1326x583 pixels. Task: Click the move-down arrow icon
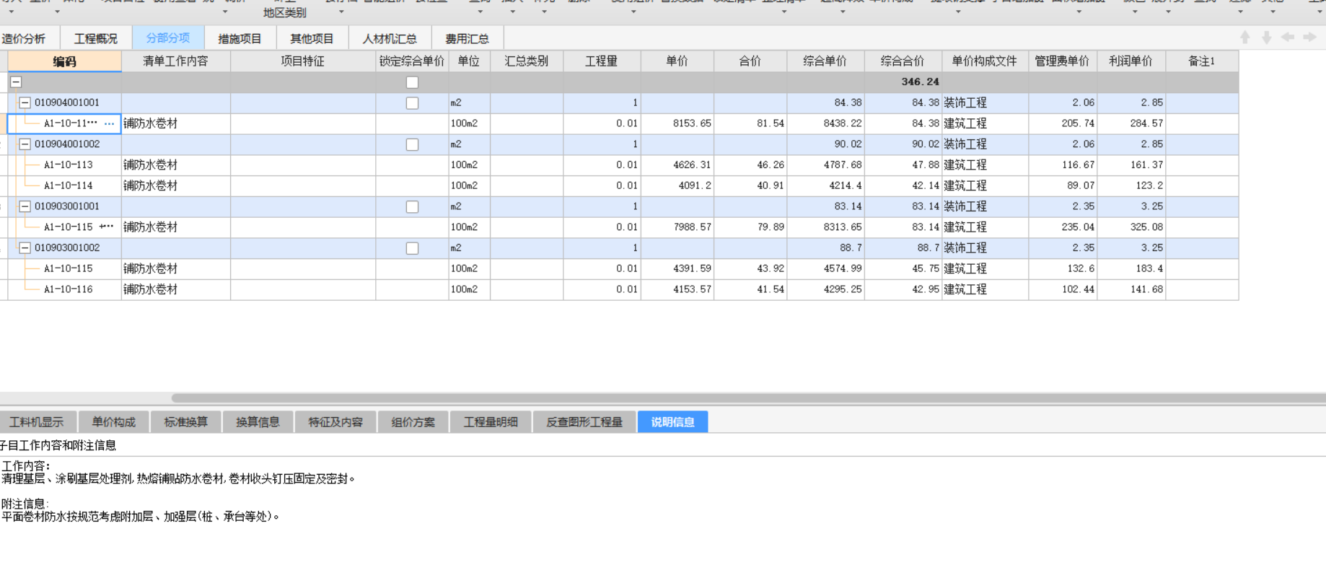coord(1266,38)
